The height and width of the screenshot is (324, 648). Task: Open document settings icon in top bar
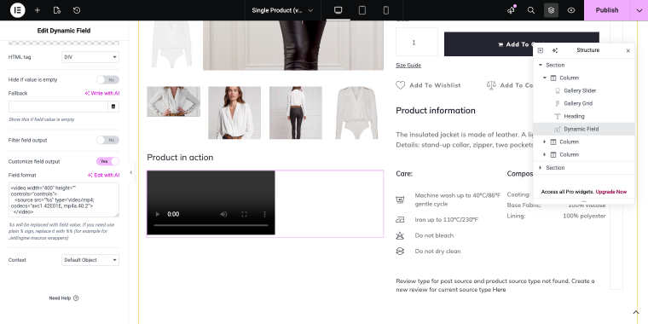pos(57,10)
